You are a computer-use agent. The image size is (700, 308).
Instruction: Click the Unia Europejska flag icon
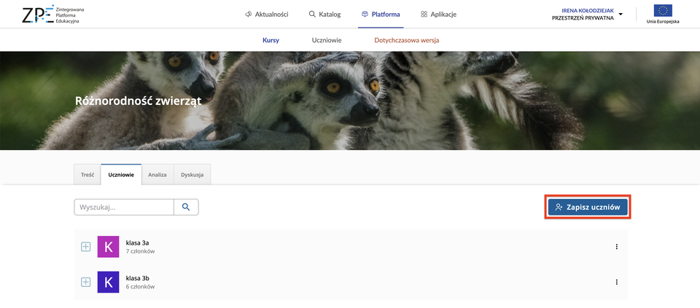pos(663,11)
